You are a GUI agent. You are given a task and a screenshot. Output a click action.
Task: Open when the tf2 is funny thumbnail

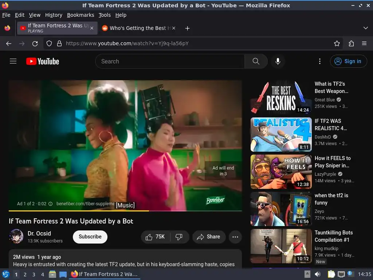(281, 209)
